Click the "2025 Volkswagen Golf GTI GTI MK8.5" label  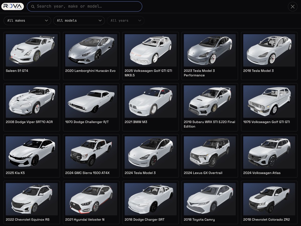point(148,73)
